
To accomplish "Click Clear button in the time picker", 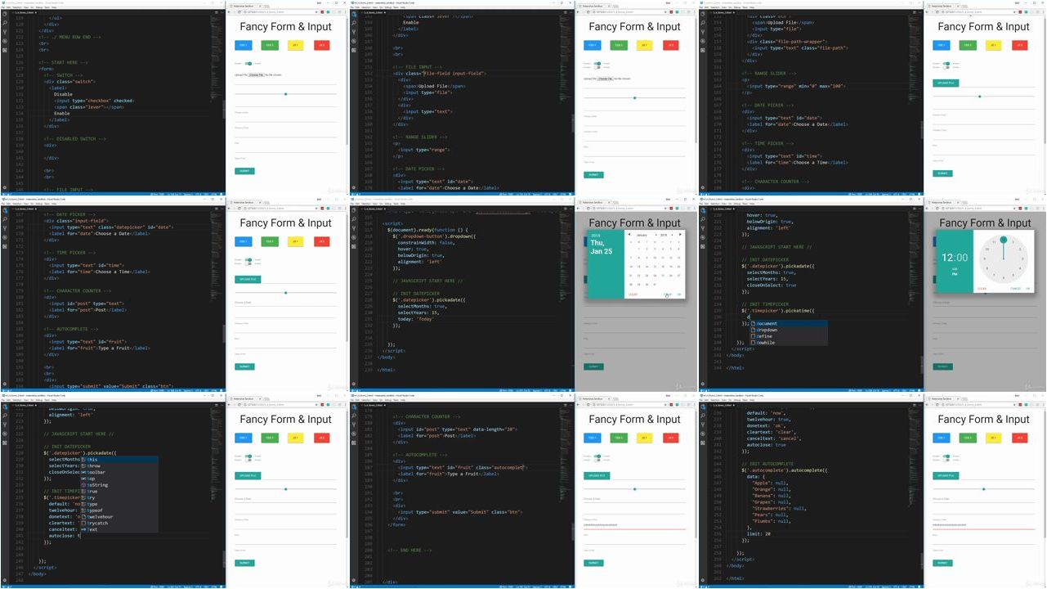I will point(982,289).
